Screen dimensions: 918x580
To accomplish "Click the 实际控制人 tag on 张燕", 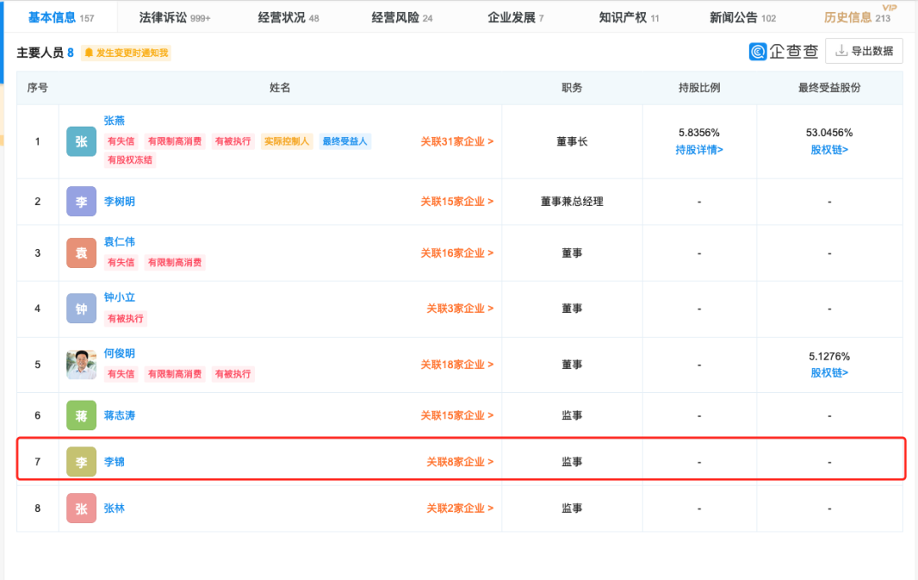I will [x=287, y=141].
